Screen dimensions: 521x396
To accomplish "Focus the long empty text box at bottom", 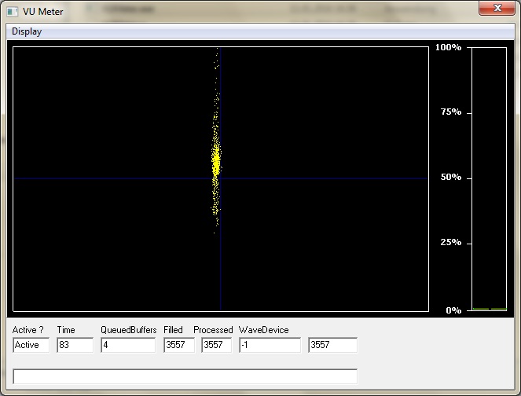I will 185,376.
